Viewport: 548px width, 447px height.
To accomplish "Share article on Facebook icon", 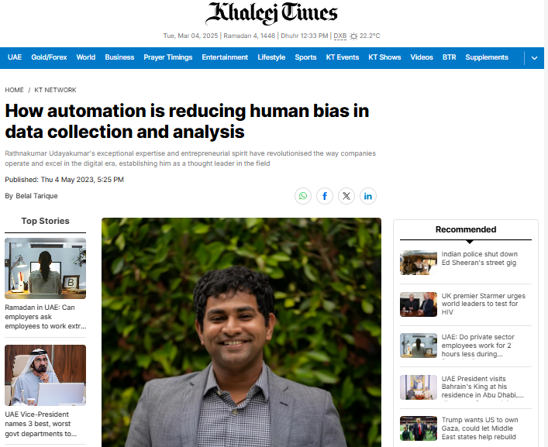I will [x=325, y=196].
